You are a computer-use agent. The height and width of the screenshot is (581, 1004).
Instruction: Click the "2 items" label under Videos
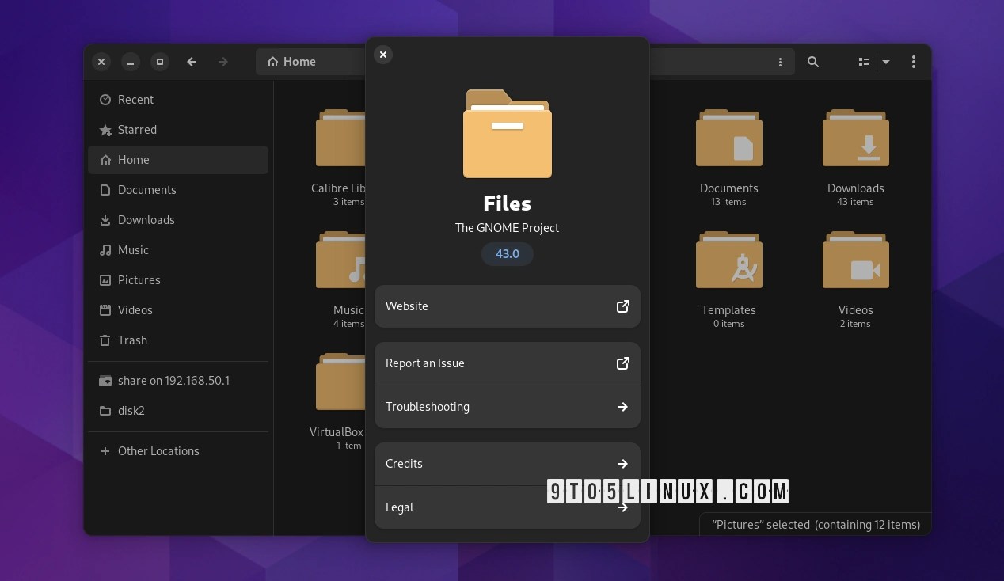tap(855, 324)
